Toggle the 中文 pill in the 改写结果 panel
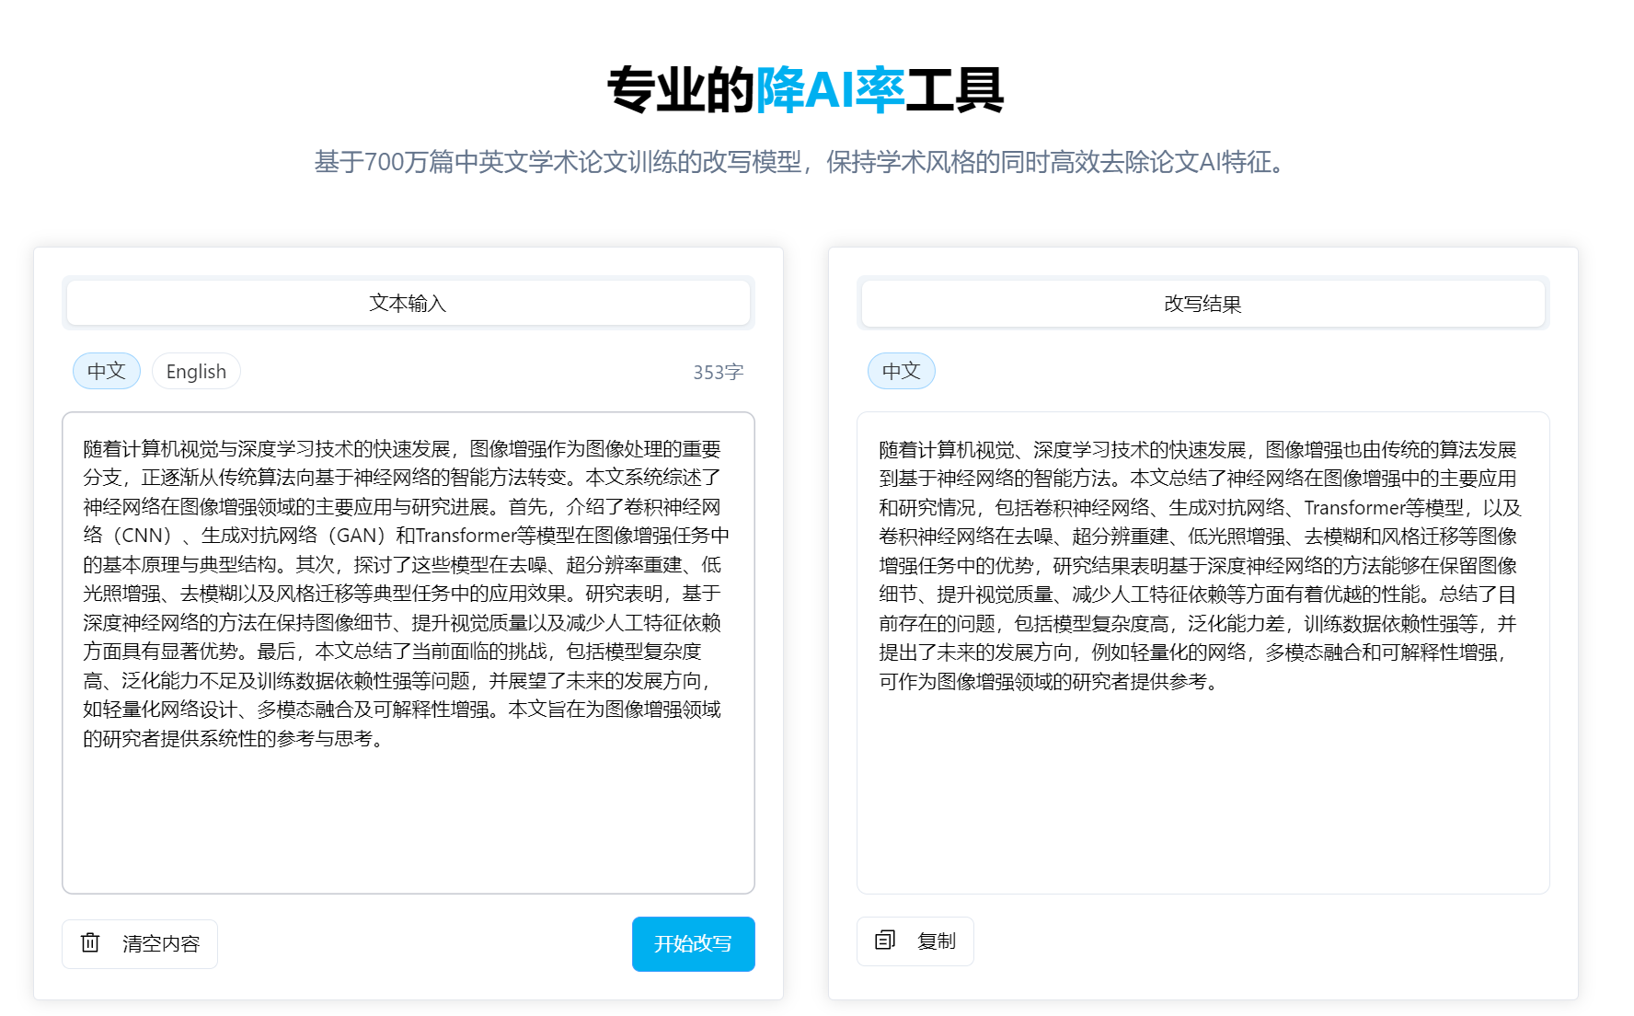The height and width of the screenshot is (1016, 1634). 902,371
